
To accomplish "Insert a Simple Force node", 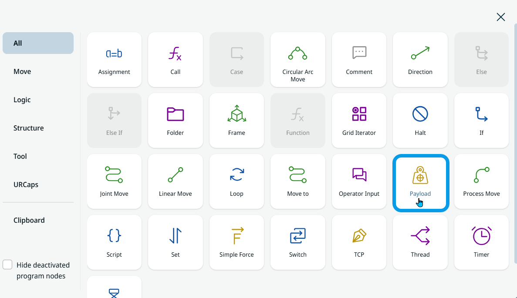I will pos(237,242).
